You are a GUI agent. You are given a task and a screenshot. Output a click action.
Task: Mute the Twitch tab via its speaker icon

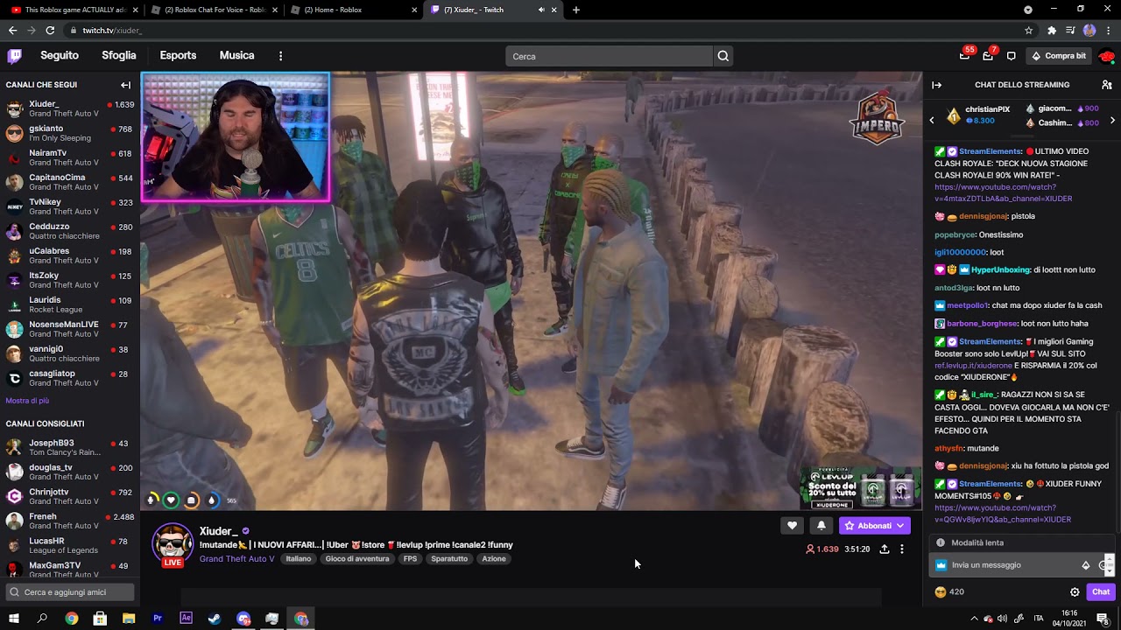pos(541,10)
